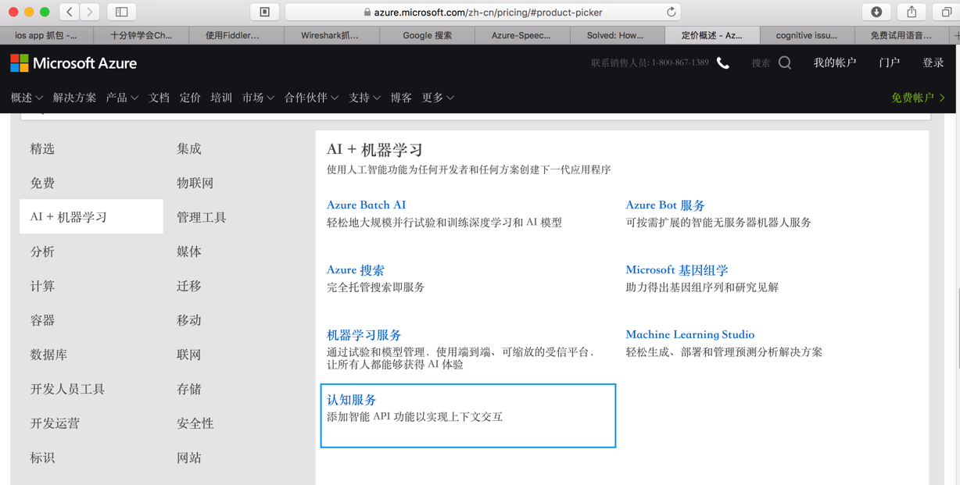Open 文档 in the navigation bar
The height and width of the screenshot is (485, 960).
click(x=159, y=98)
